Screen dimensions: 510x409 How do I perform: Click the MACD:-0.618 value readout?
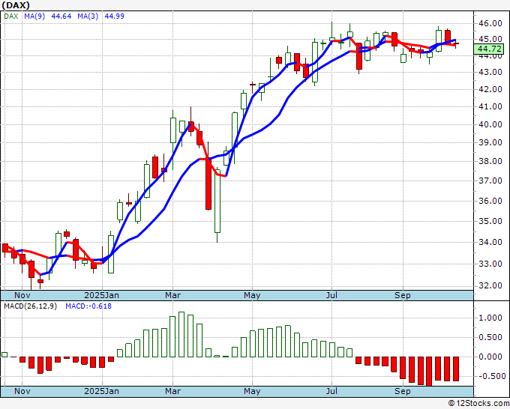click(x=88, y=306)
